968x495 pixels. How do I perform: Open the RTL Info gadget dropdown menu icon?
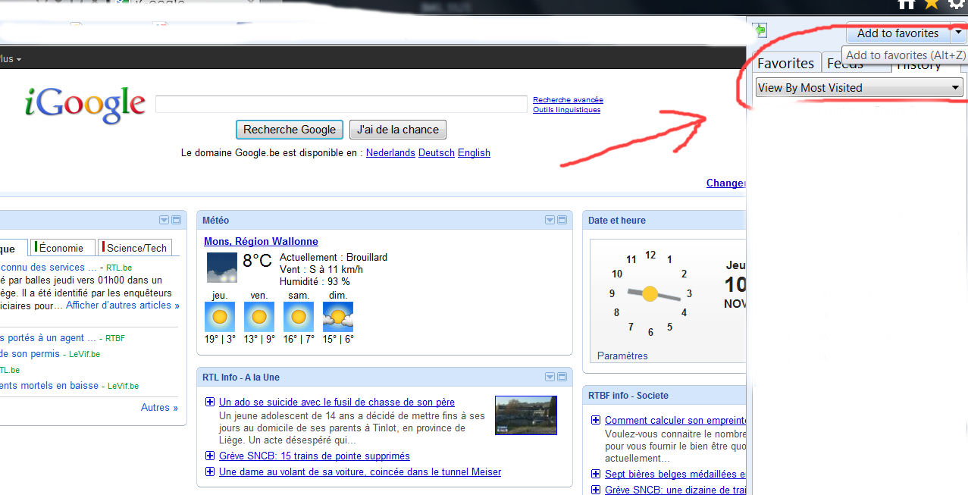550,377
